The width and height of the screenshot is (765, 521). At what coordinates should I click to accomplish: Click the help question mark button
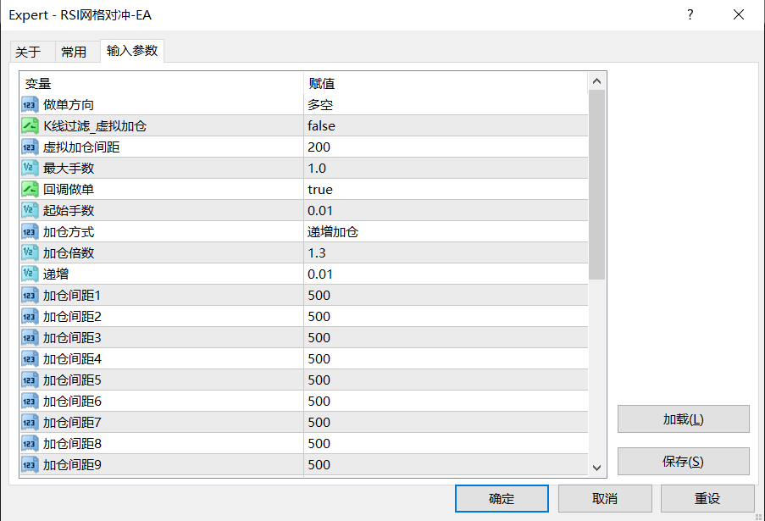[690, 15]
